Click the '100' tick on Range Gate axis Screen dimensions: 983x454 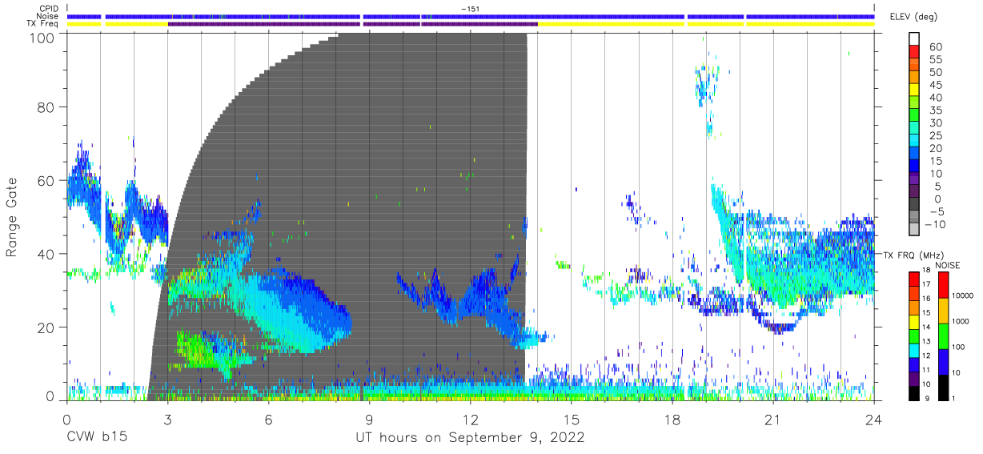point(42,37)
